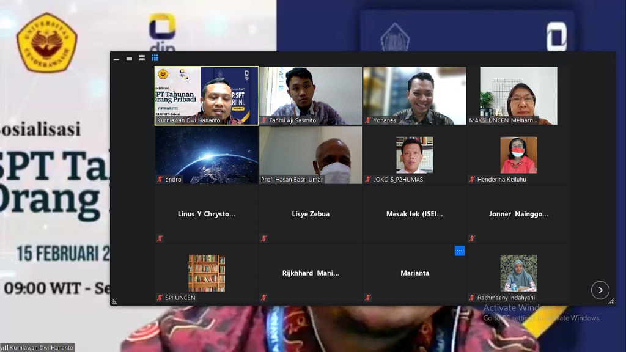The image size is (626, 352).
Task: Click muted mic icon on Jonner Nainggo tile
Action: point(472,238)
